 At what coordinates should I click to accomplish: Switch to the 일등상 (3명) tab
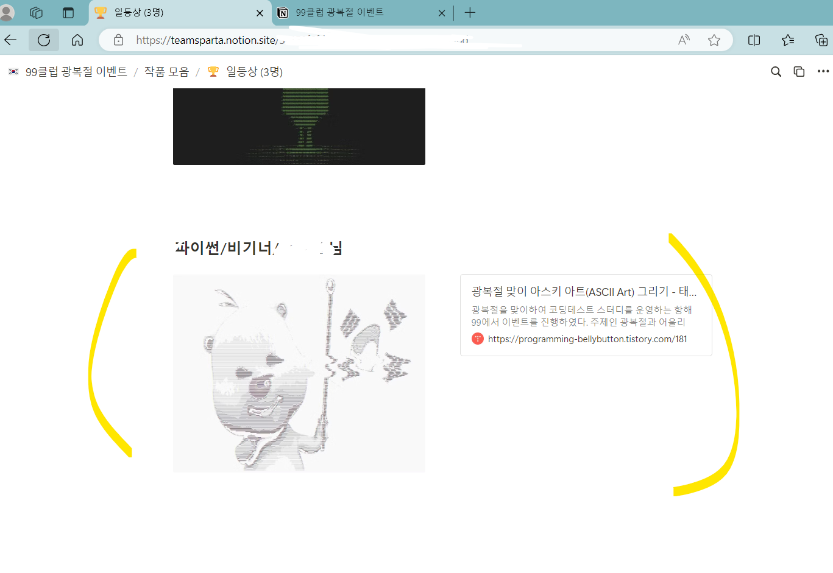coord(180,13)
